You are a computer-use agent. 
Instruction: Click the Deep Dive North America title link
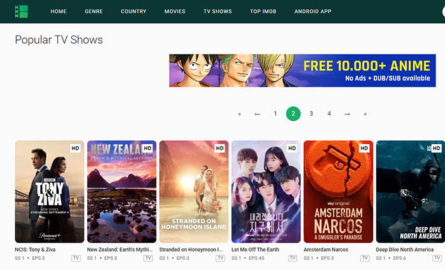(x=405, y=250)
